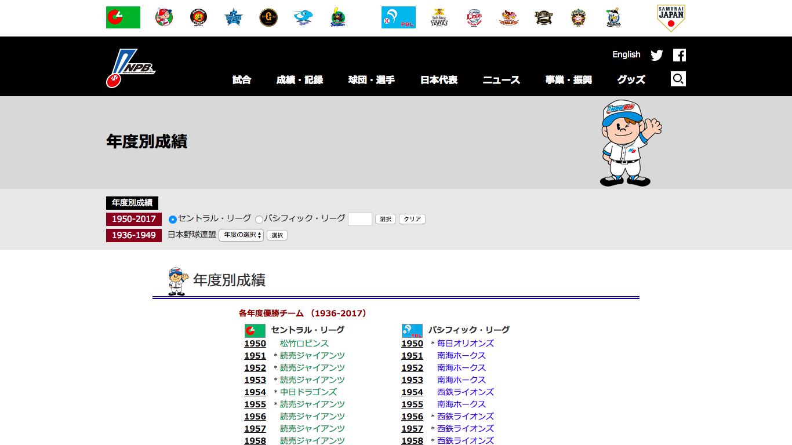Viewport: 792px width, 445px height.
Task: Select the パシフィック・リーグ radio button
Action: coord(259,220)
